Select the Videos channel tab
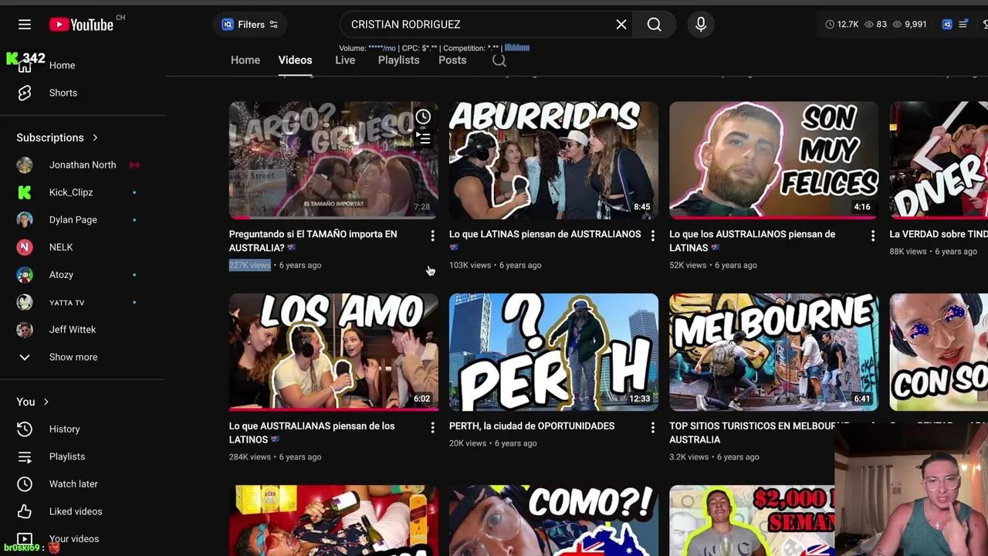This screenshot has height=556, width=988. click(296, 60)
